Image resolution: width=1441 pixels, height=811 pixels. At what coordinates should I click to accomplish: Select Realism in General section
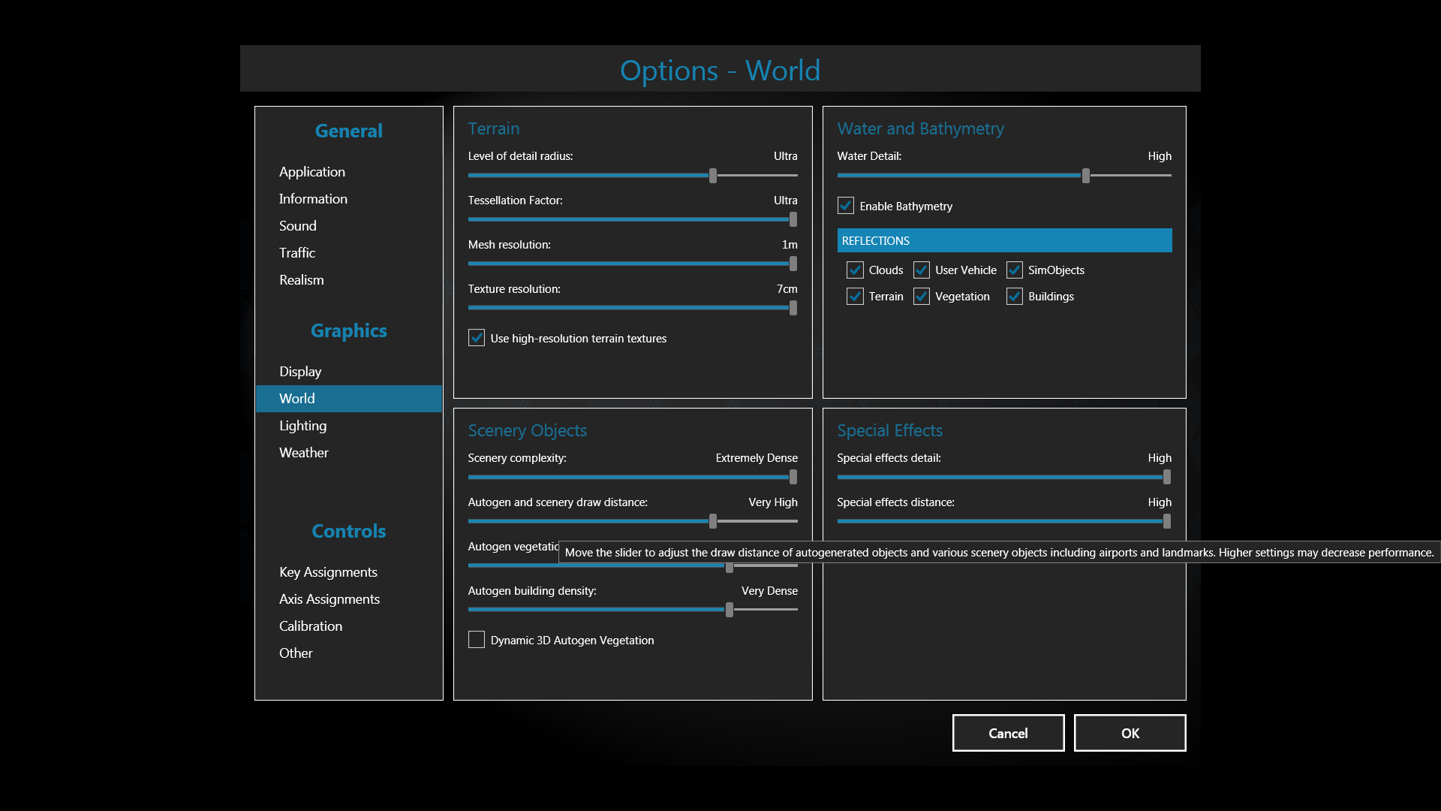[301, 280]
